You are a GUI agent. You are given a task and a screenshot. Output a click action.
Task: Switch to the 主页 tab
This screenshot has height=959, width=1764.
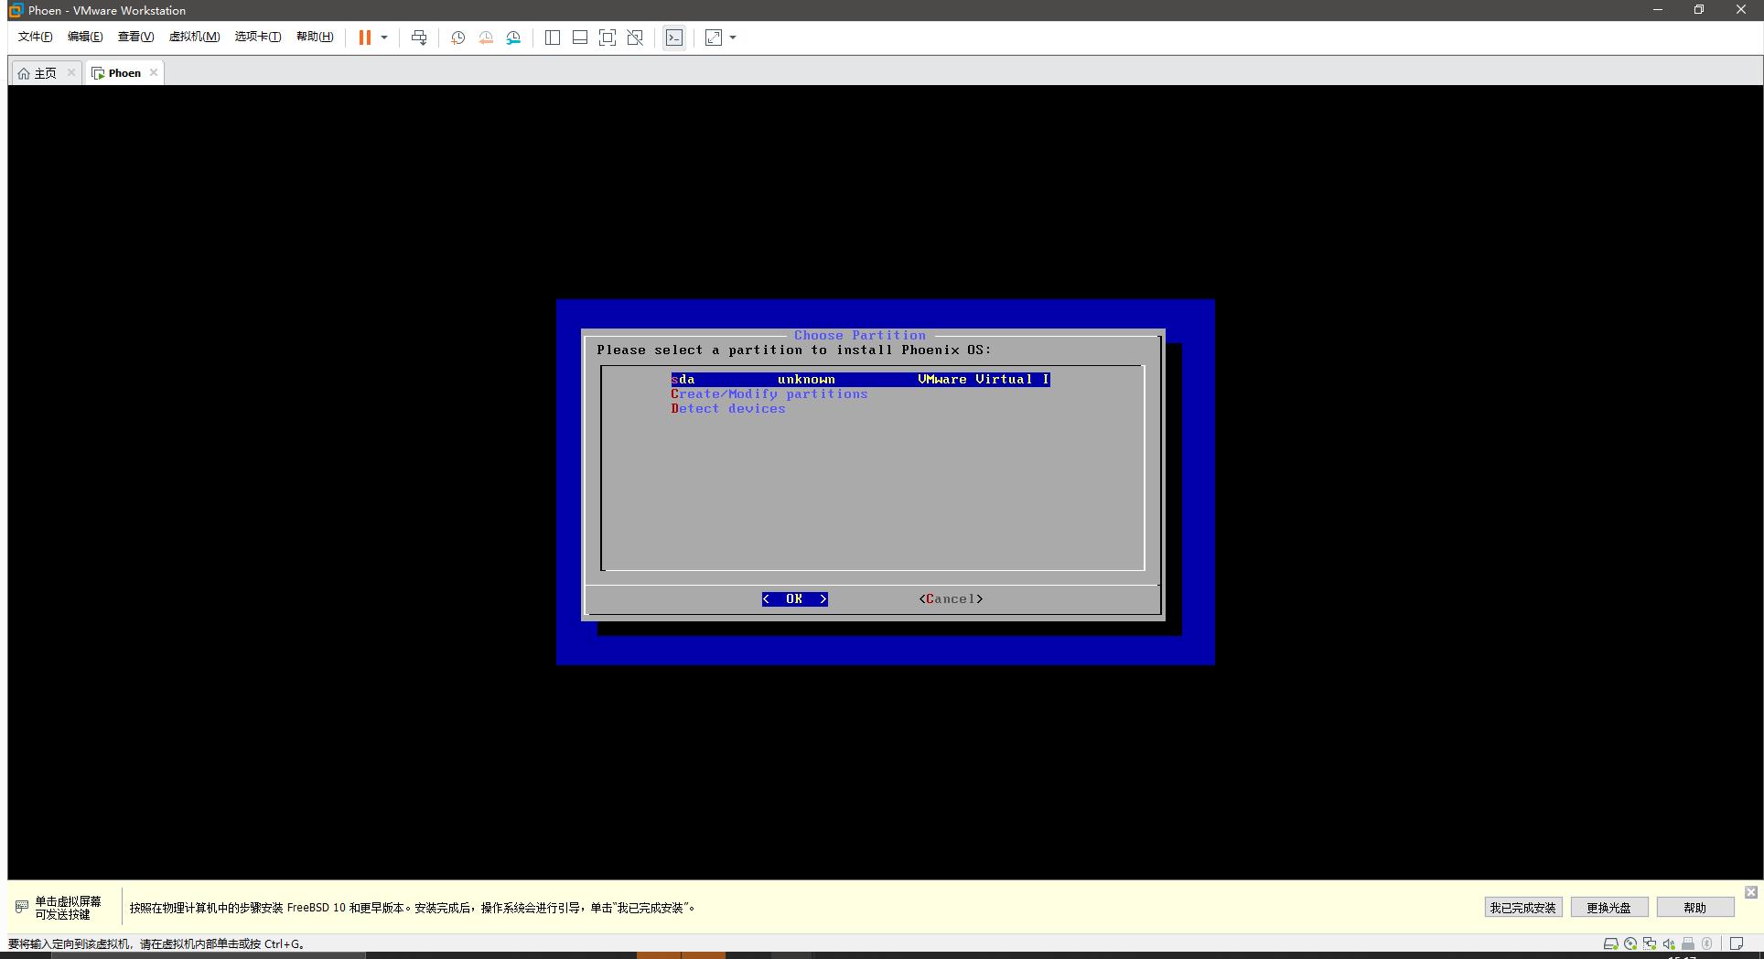pyautogui.click(x=43, y=72)
